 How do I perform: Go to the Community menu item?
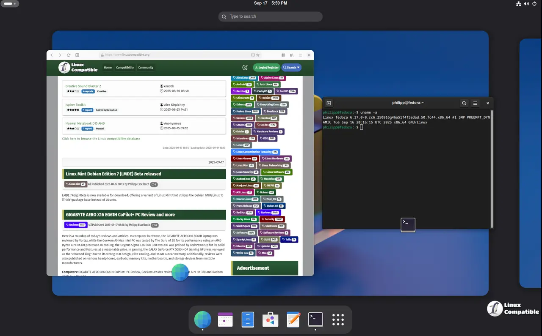tap(146, 68)
